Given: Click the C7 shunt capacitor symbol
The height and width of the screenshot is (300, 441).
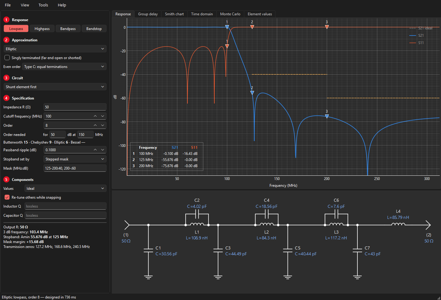Looking at the screenshot, I should (x=357, y=251).
